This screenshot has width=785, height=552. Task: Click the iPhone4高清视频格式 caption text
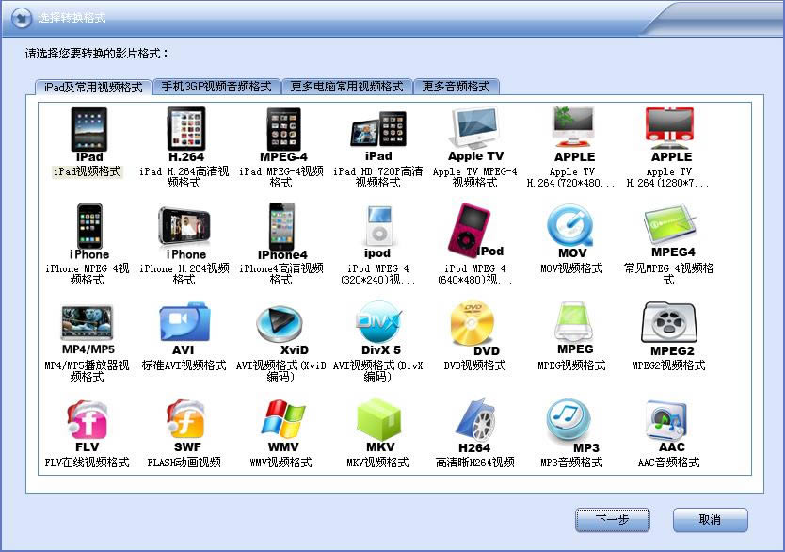point(281,274)
